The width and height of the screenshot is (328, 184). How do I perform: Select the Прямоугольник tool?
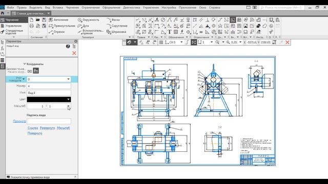pos(62,26)
